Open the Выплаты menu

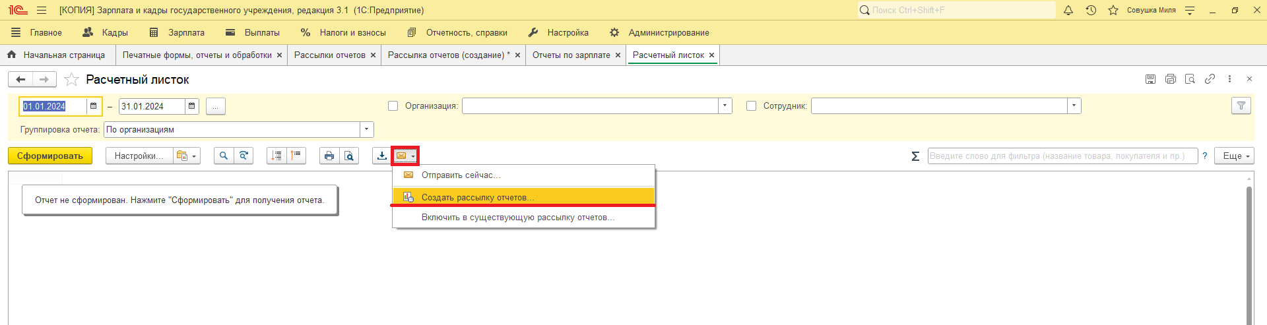(x=253, y=32)
